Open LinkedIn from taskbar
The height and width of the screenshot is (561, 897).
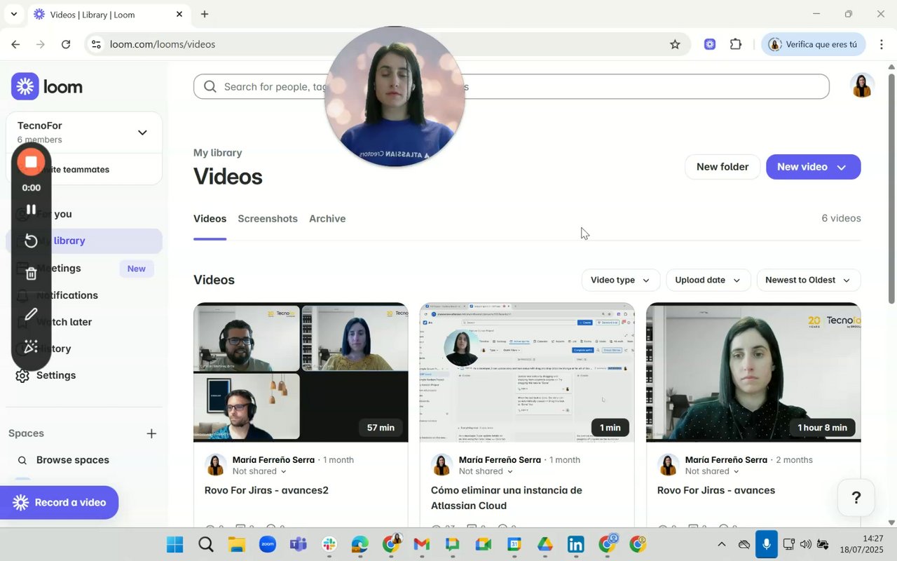576,544
